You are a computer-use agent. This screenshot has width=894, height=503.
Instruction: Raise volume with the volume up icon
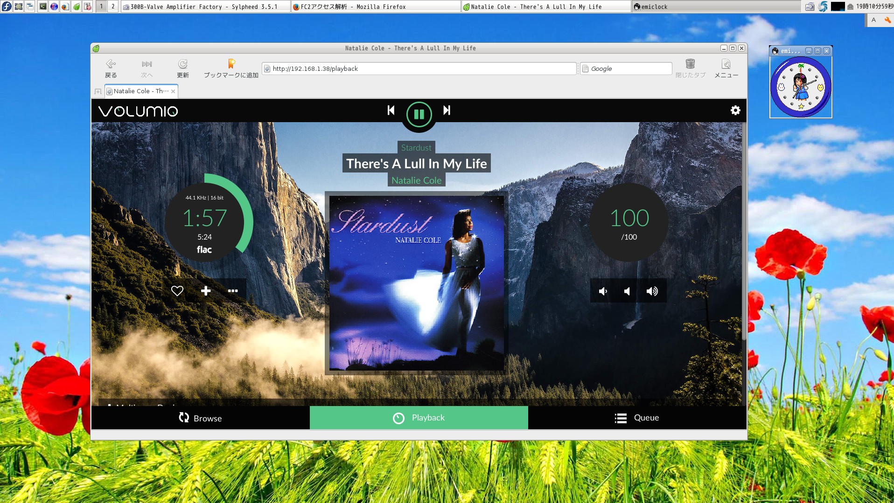click(652, 291)
